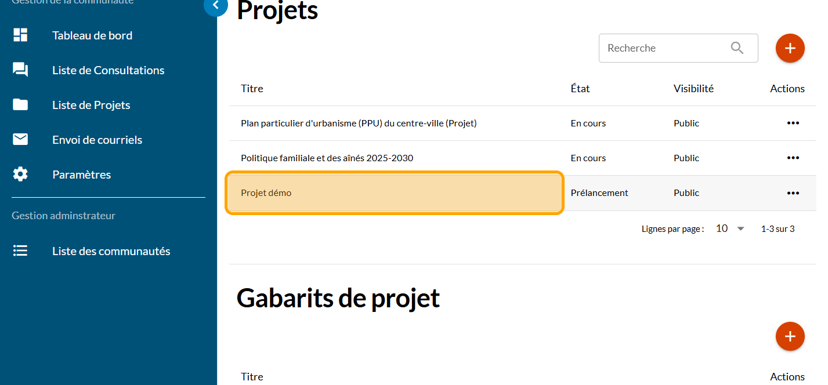Screen dimensions: 828x385
Task: Click the Liste de Consultations chat icon
Action: click(20, 70)
